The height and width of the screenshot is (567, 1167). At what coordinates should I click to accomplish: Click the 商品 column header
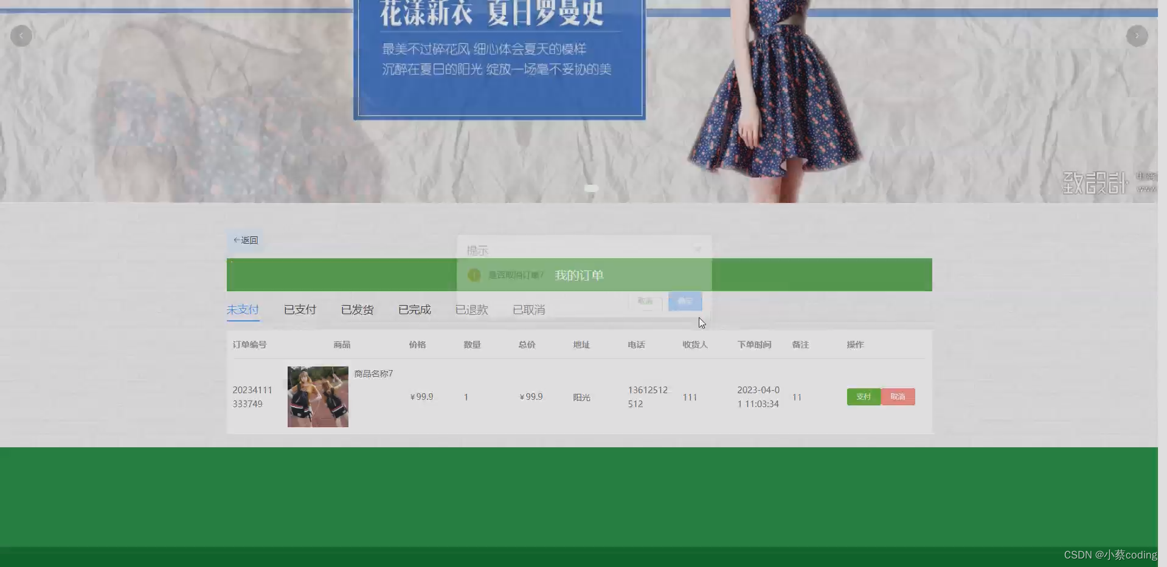coord(342,345)
